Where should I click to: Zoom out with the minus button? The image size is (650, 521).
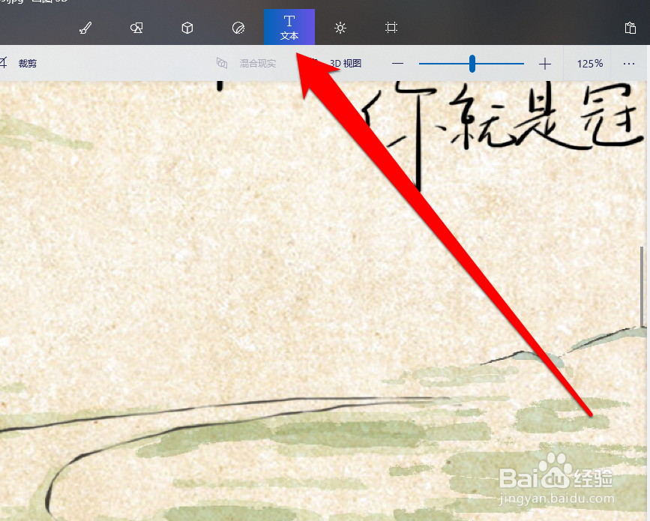pyautogui.click(x=397, y=64)
